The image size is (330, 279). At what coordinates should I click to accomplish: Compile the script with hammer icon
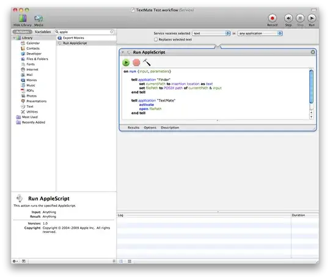pos(147,62)
